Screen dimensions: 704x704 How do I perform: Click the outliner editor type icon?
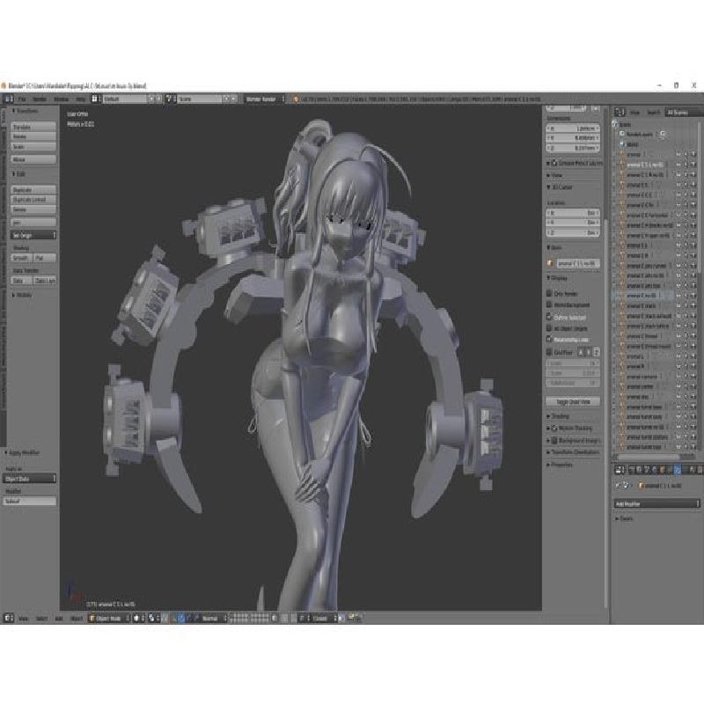click(619, 112)
